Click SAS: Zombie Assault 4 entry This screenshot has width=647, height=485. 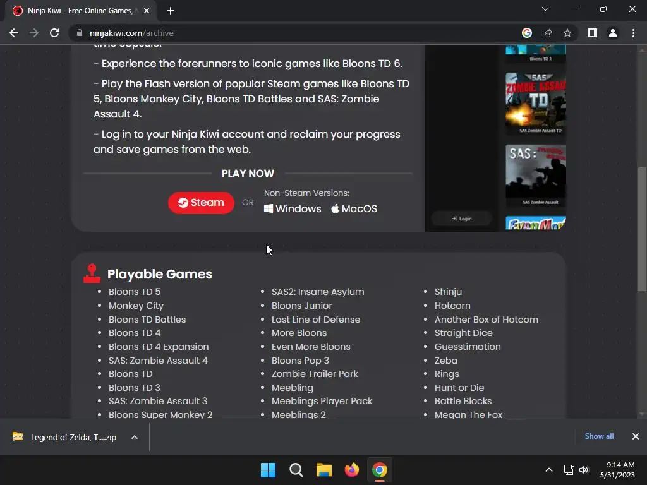[x=158, y=361]
